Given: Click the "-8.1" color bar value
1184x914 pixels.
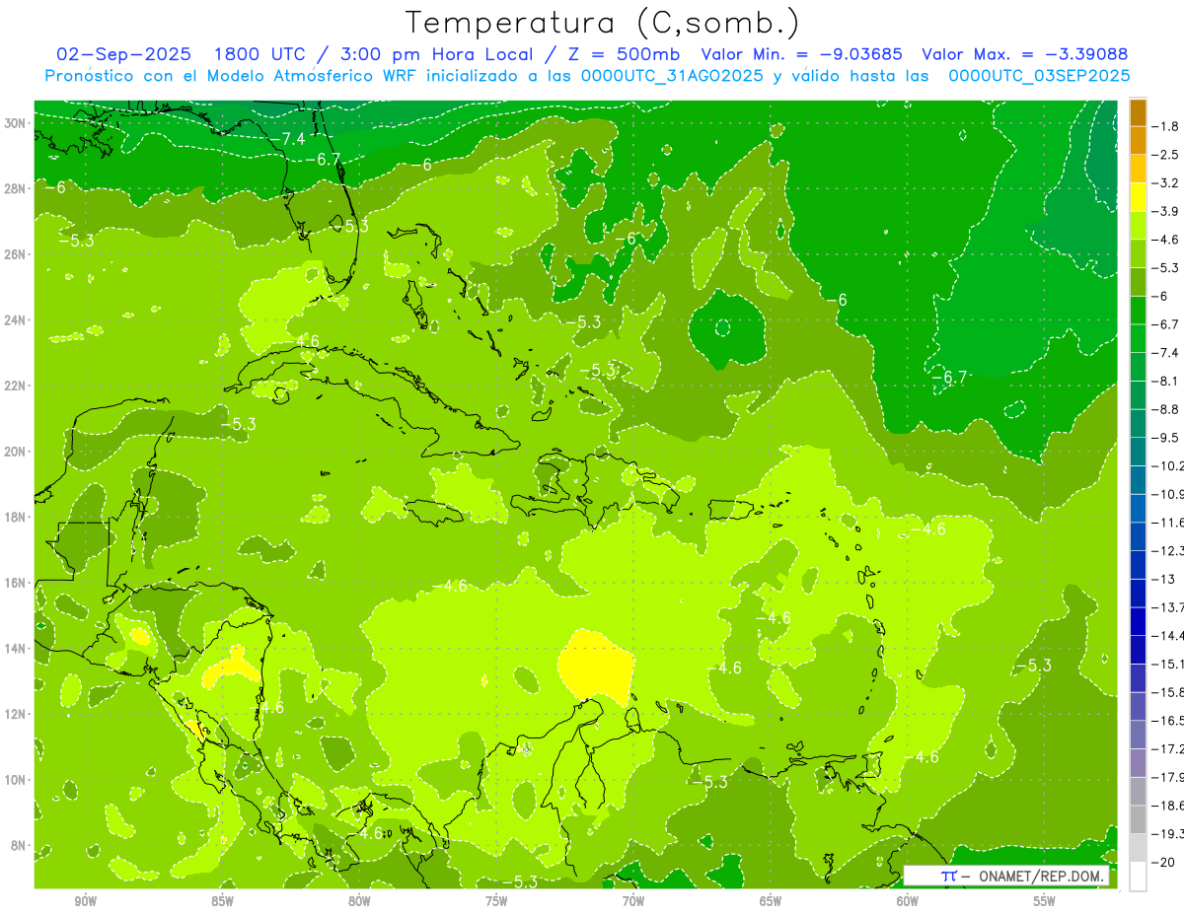Looking at the screenshot, I should 1165,381.
